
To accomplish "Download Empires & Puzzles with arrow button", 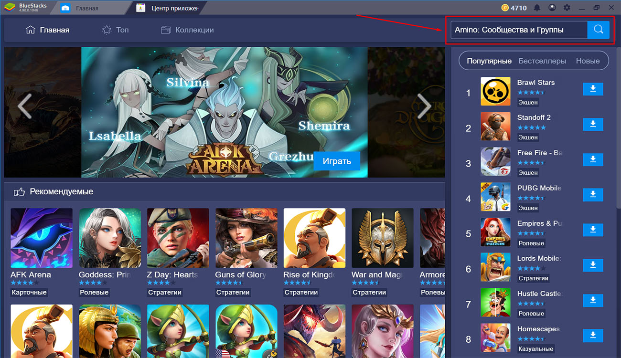I will point(593,230).
